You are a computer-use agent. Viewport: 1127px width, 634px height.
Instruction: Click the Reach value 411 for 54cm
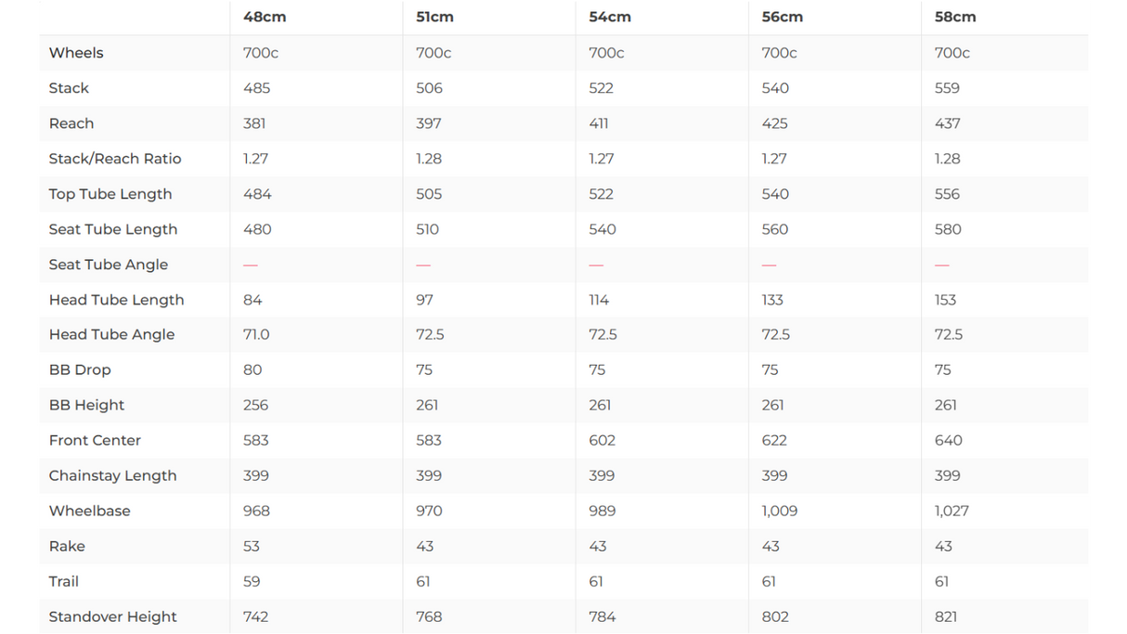point(599,123)
